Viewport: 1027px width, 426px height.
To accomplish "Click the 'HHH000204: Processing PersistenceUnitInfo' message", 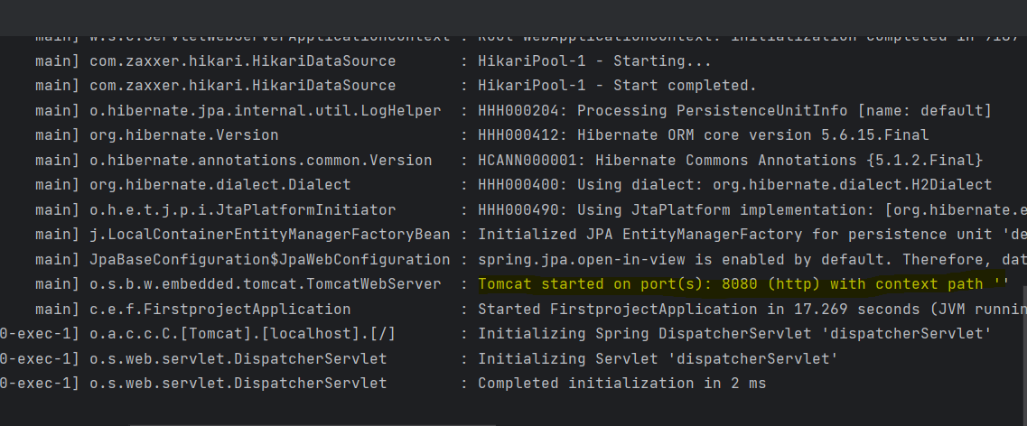I will 735,111.
